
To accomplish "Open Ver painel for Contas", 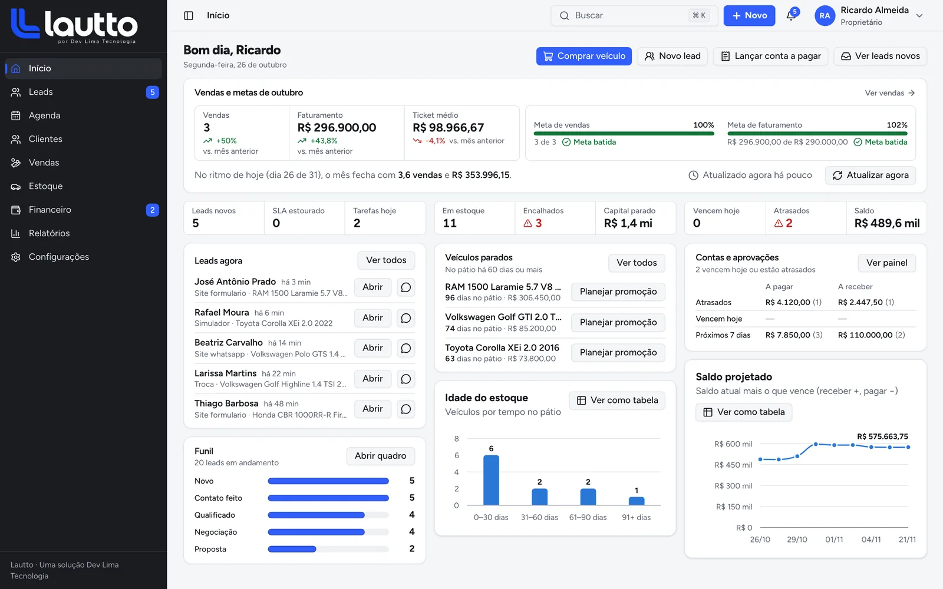I will coord(887,263).
